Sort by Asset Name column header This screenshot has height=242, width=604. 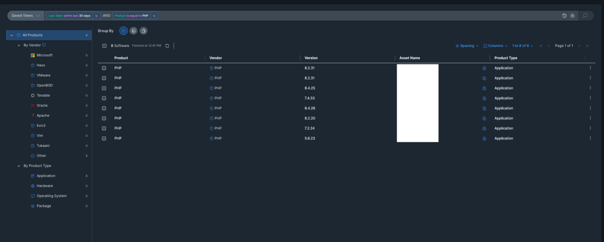(x=409, y=58)
